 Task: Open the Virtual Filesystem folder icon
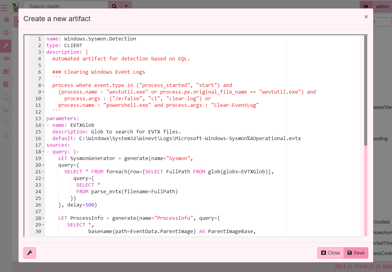coord(6,110)
